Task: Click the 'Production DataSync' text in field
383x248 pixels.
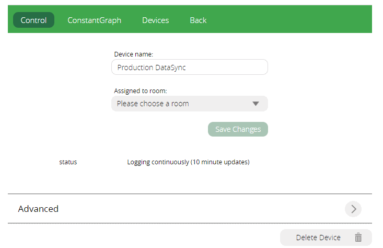Action: (x=152, y=67)
